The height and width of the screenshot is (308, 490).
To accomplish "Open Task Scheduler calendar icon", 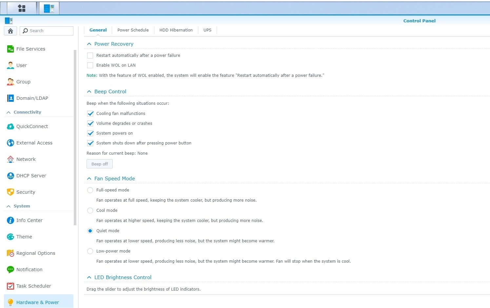I will coord(10,286).
